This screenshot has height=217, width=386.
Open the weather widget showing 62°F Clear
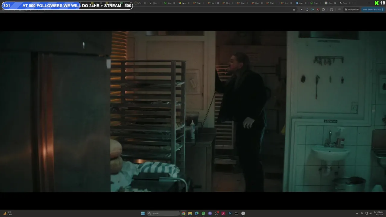pos(7,213)
